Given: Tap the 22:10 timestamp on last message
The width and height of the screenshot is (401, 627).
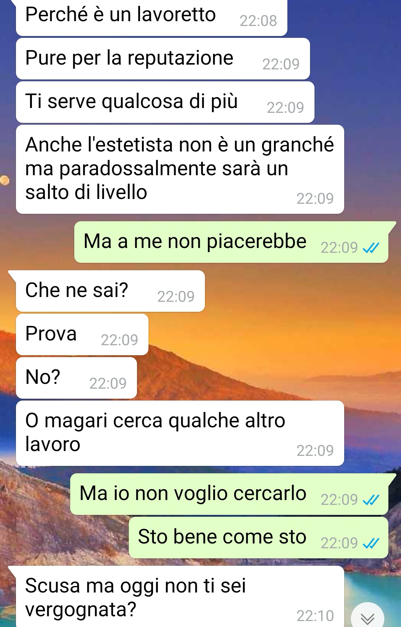Looking at the screenshot, I should 315,616.
